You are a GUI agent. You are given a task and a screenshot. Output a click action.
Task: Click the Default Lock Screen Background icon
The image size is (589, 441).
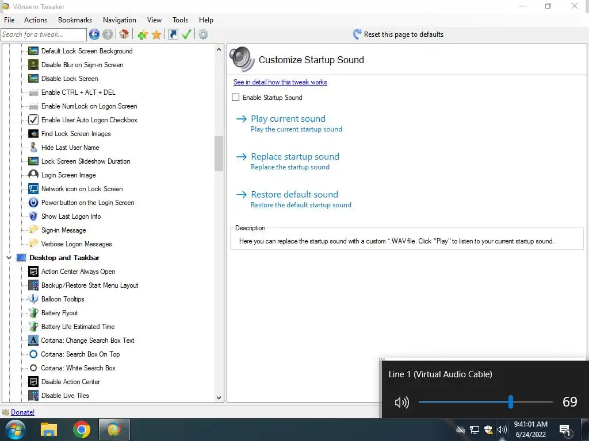tap(33, 51)
